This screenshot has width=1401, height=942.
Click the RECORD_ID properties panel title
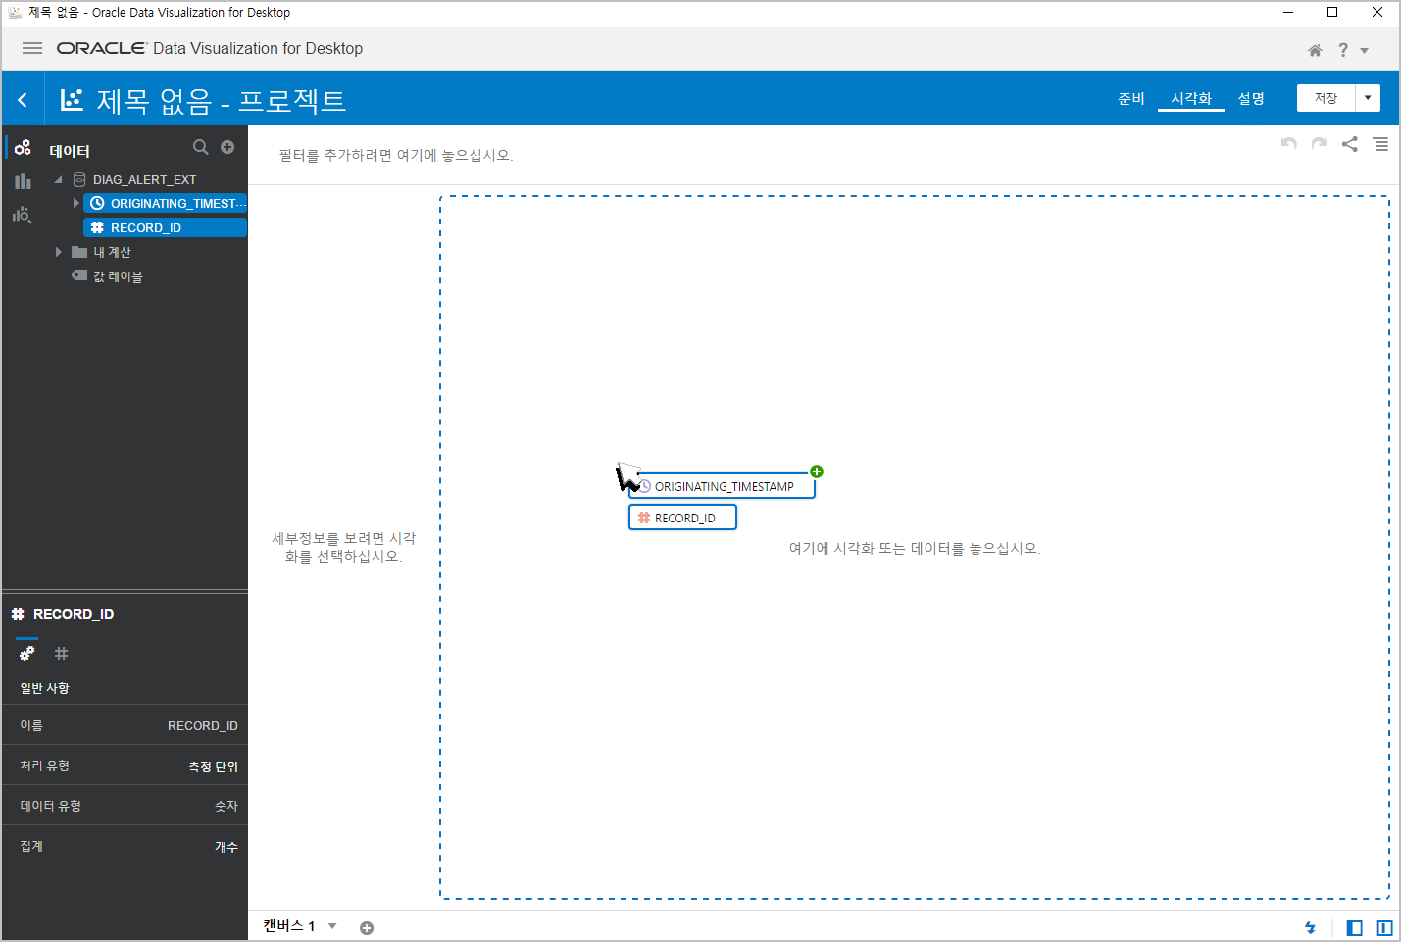[74, 614]
